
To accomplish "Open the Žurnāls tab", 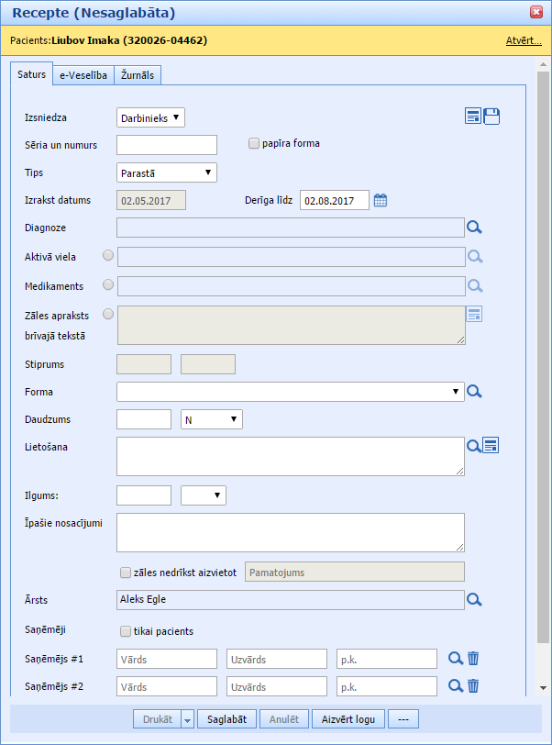I will point(139,76).
